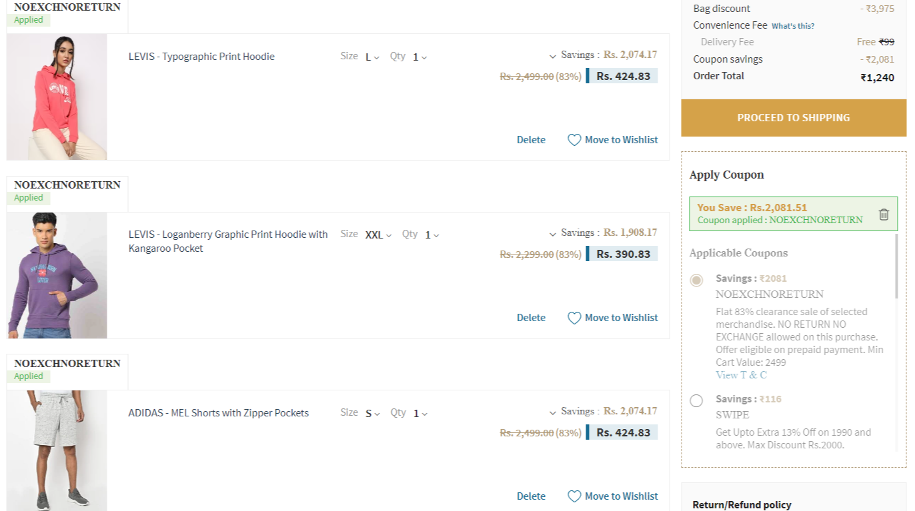Click the Return/Refund policy heading

[x=742, y=505]
